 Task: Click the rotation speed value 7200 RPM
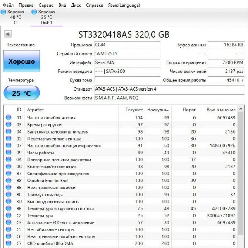[x=226, y=63]
